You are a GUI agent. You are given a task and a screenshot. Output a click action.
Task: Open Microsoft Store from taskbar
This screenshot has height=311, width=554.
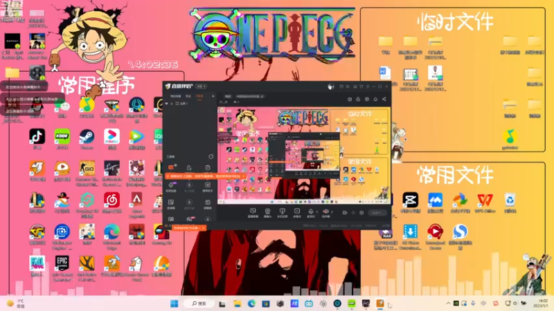(266, 303)
